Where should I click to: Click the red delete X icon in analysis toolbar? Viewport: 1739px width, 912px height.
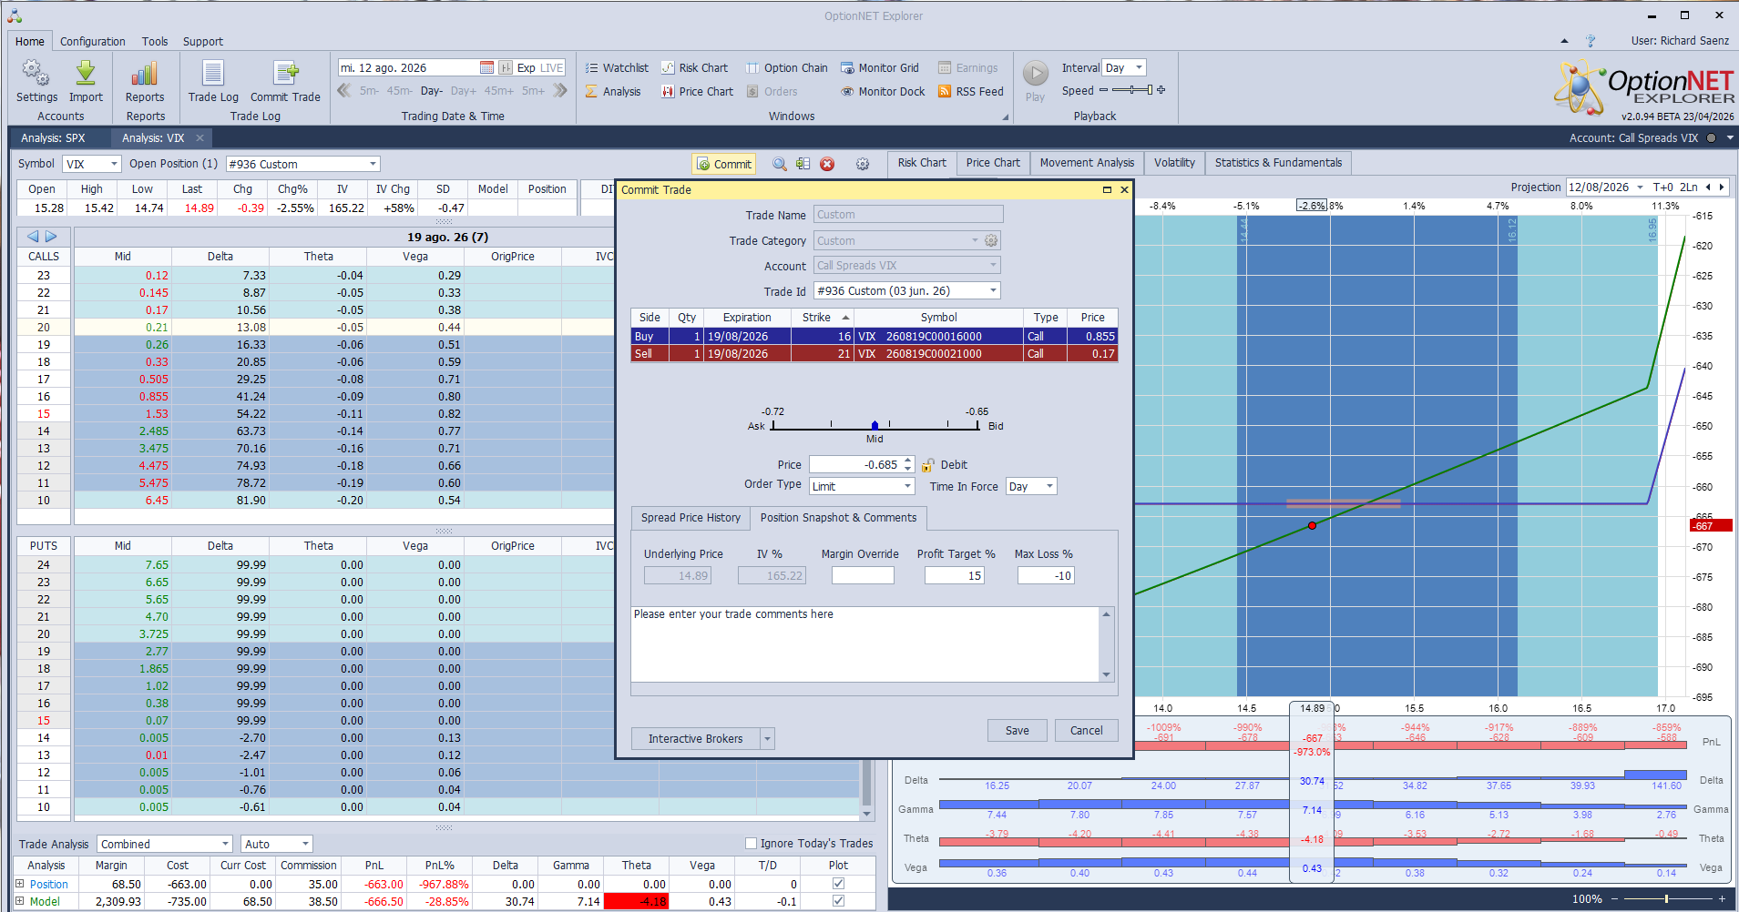(827, 164)
